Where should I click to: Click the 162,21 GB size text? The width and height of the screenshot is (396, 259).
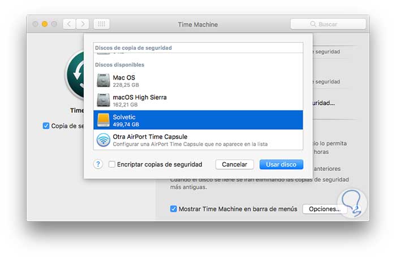pyautogui.click(x=125, y=104)
